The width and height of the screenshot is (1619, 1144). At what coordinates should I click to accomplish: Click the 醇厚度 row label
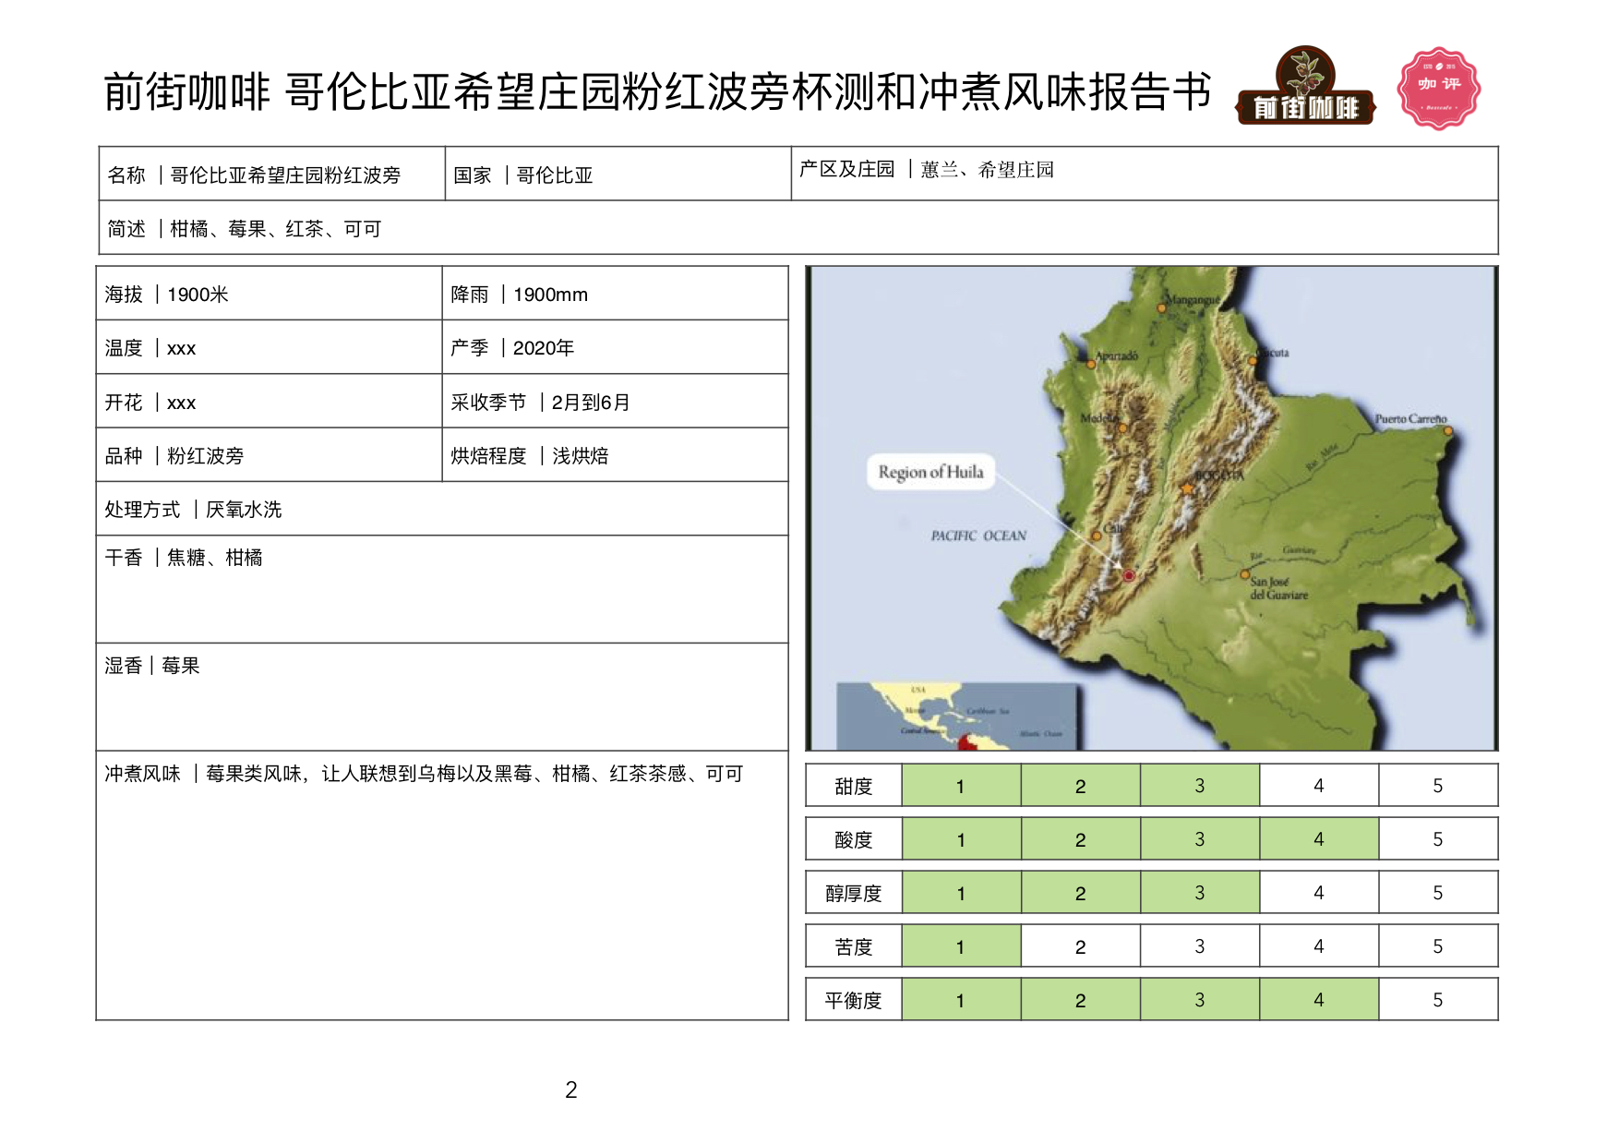pyautogui.click(x=854, y=893)
